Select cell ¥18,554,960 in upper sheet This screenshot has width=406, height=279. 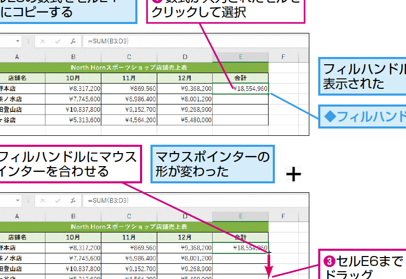tap(240, 88)
